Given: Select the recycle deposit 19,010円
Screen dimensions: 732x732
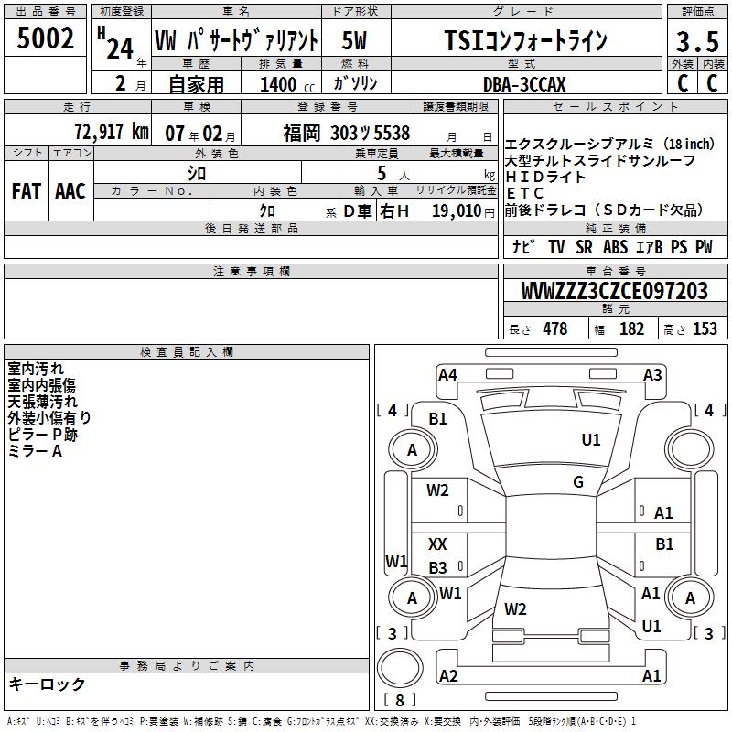Looking at the screenshot, I should point(463,211).
